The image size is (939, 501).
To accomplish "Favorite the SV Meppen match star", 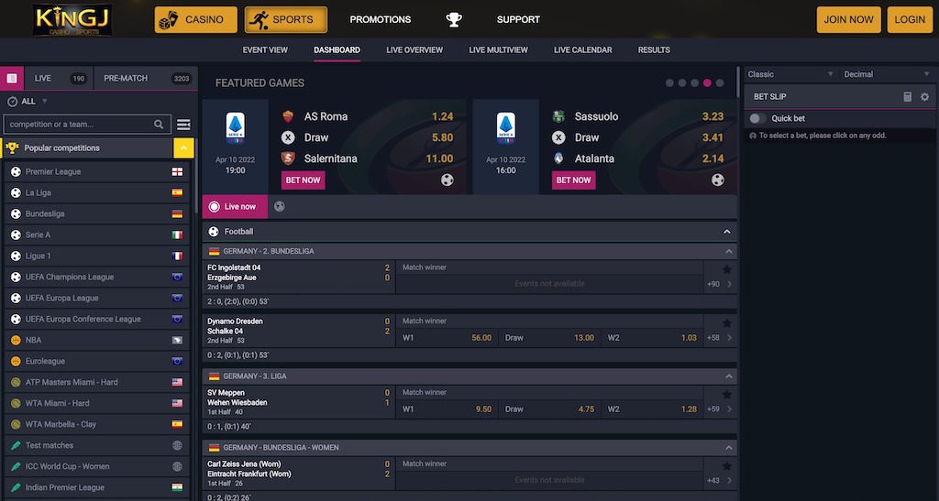I will point(726,395).
